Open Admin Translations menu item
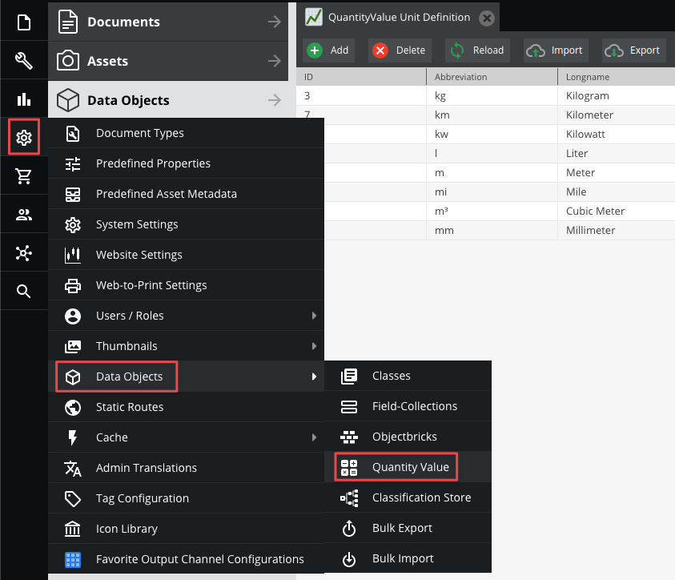Image resolution: width=675 pixels, height=580 pixels. pyautogui.click(x=186, y=468)
